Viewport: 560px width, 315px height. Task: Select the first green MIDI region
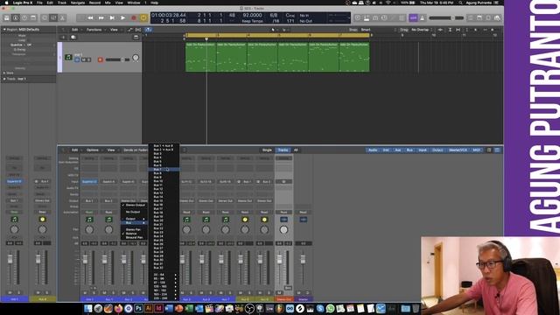click(200, 57)
